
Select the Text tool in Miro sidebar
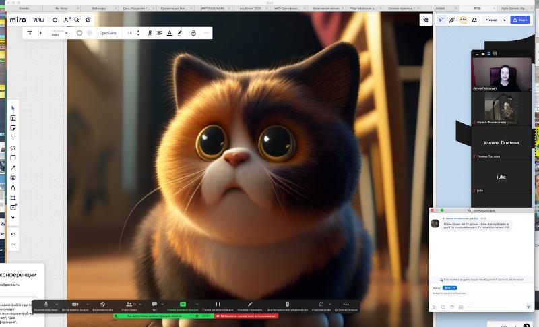(x=13, y=138)
